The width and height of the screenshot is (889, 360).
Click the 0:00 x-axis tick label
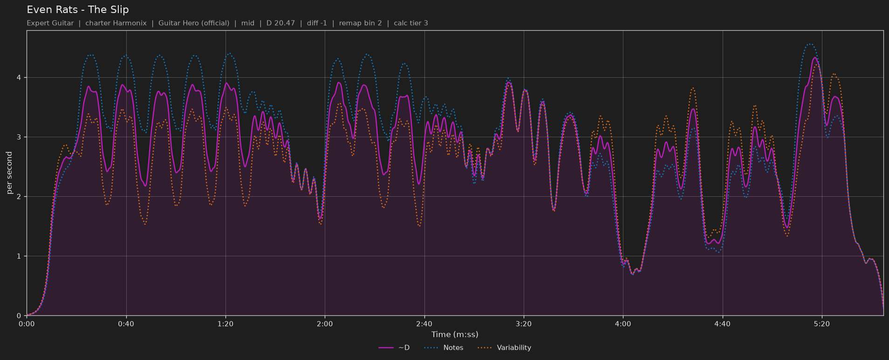[27, 324]
